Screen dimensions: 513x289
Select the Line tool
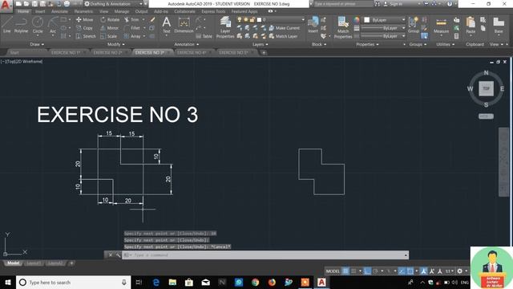click(x=7, y=25)
